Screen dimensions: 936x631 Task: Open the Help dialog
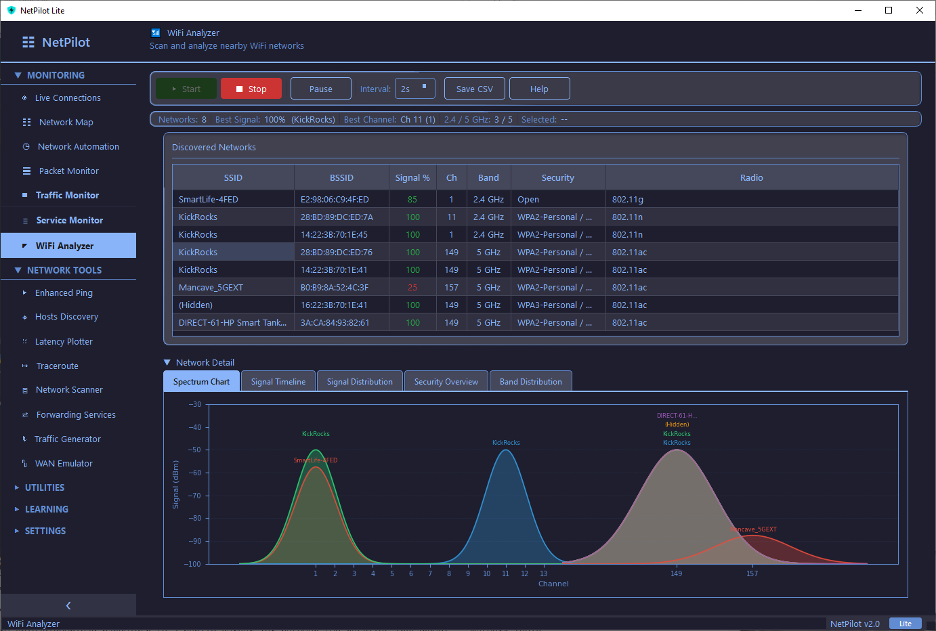tap(539, 88)
